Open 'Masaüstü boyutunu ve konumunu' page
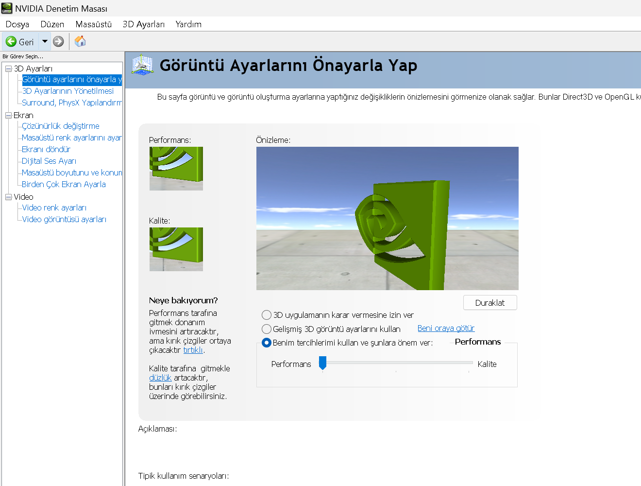641x486 pixels. [72, 173]
